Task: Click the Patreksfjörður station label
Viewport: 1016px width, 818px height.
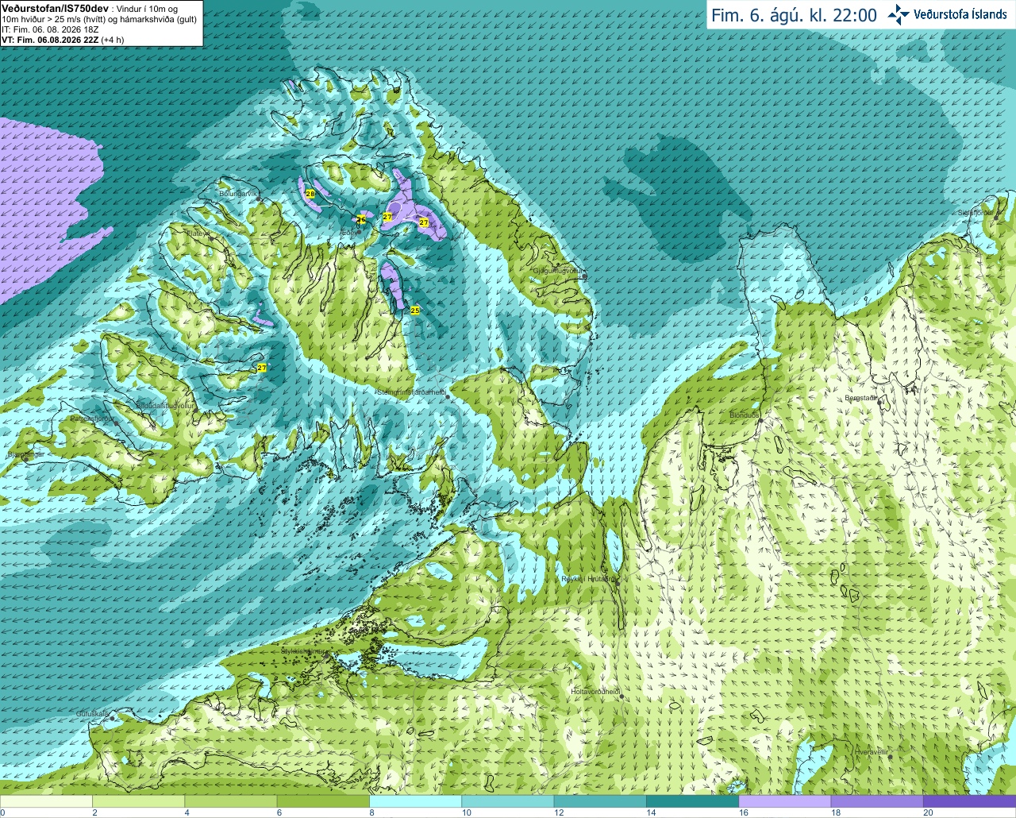Action: [x=91, y=418]
